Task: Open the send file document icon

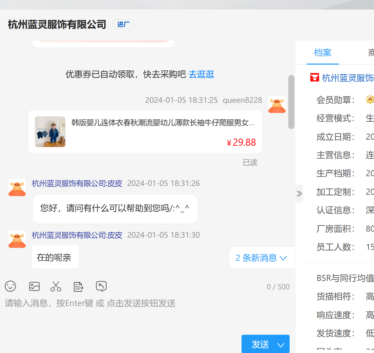Action: click(79, 287)
